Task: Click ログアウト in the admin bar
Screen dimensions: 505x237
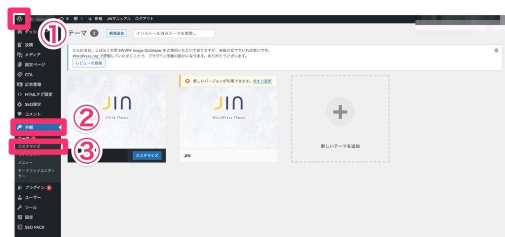Action: (x=144, y=19)
